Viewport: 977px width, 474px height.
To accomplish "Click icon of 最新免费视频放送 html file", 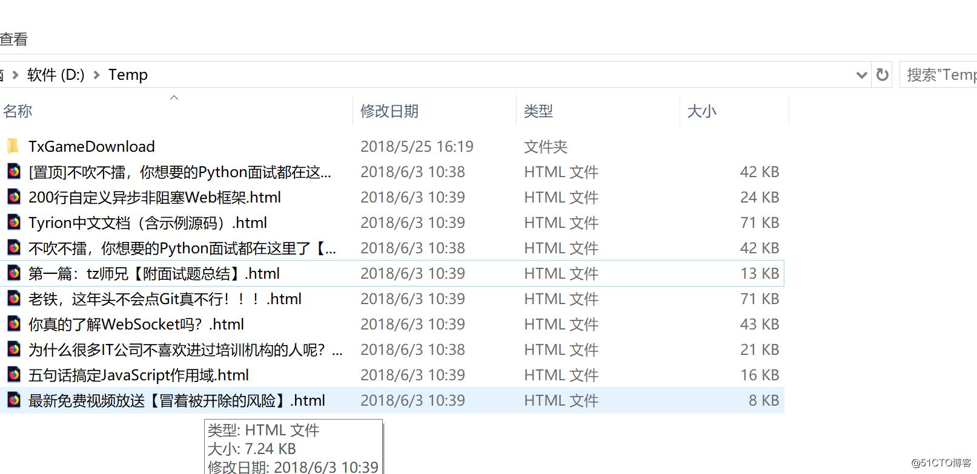I will [x=13, y=400].
